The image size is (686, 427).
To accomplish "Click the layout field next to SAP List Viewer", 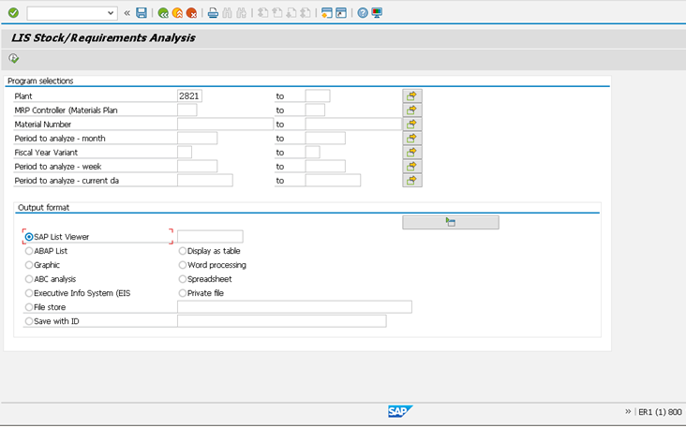I will click(210, 237).
